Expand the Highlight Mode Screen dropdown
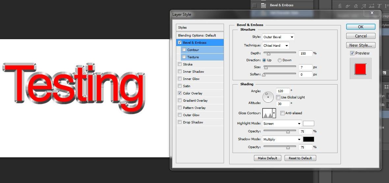The image size is (389, 183). pos(282,124)
